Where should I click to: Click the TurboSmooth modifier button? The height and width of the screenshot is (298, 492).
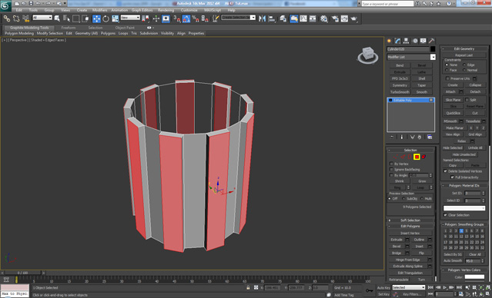pos(400,92)
